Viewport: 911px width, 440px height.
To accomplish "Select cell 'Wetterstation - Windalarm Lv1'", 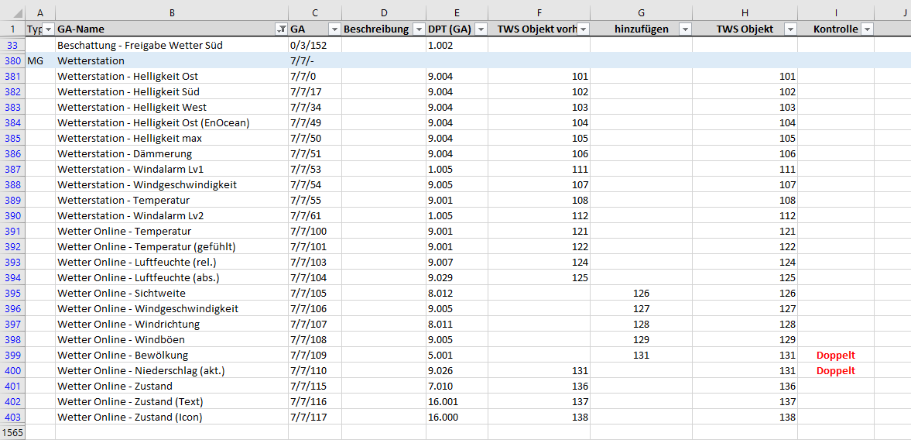I will pos(172,169).
